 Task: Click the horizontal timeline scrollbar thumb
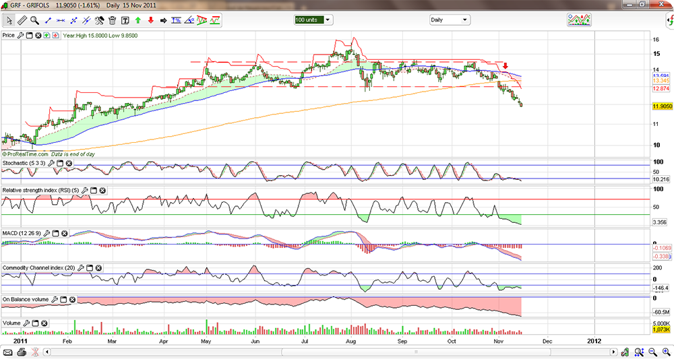[x=416, y=352]
